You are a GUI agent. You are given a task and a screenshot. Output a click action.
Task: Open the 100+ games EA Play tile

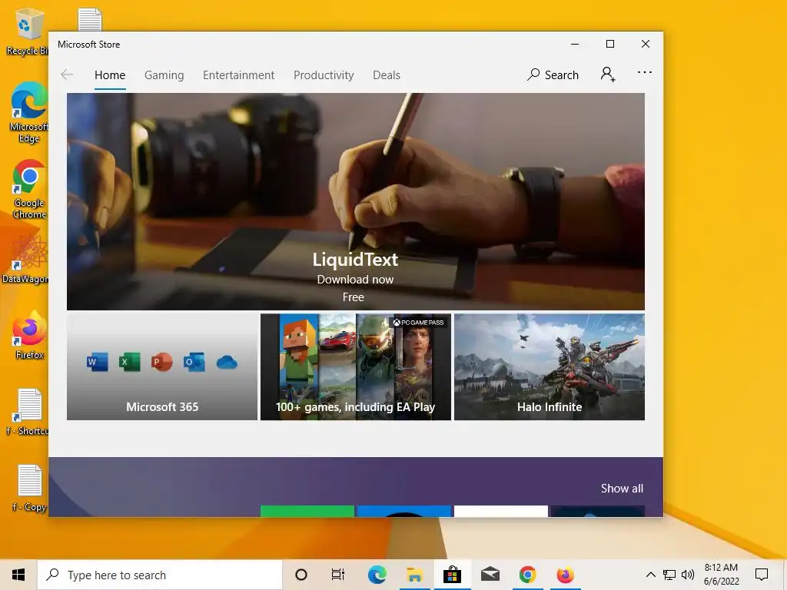355,366
